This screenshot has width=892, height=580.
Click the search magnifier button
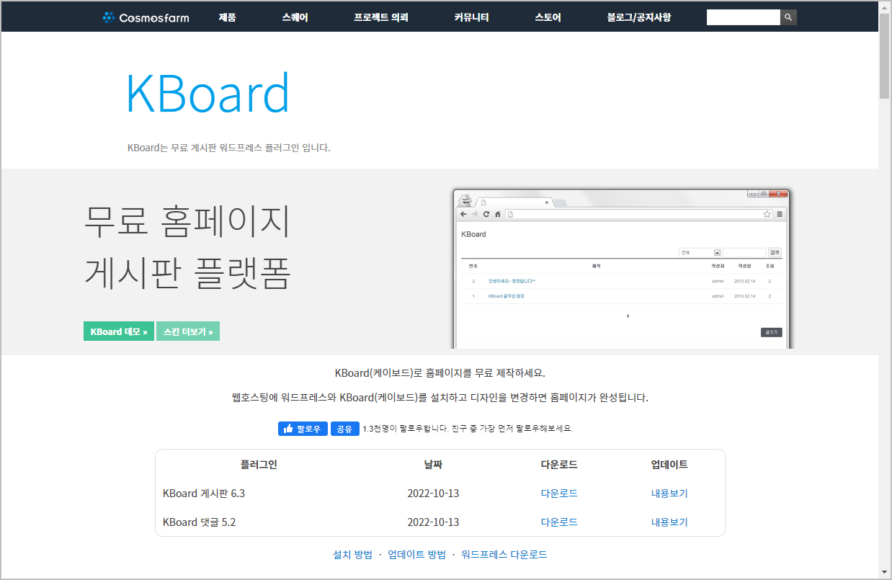[x=788, y=17]
